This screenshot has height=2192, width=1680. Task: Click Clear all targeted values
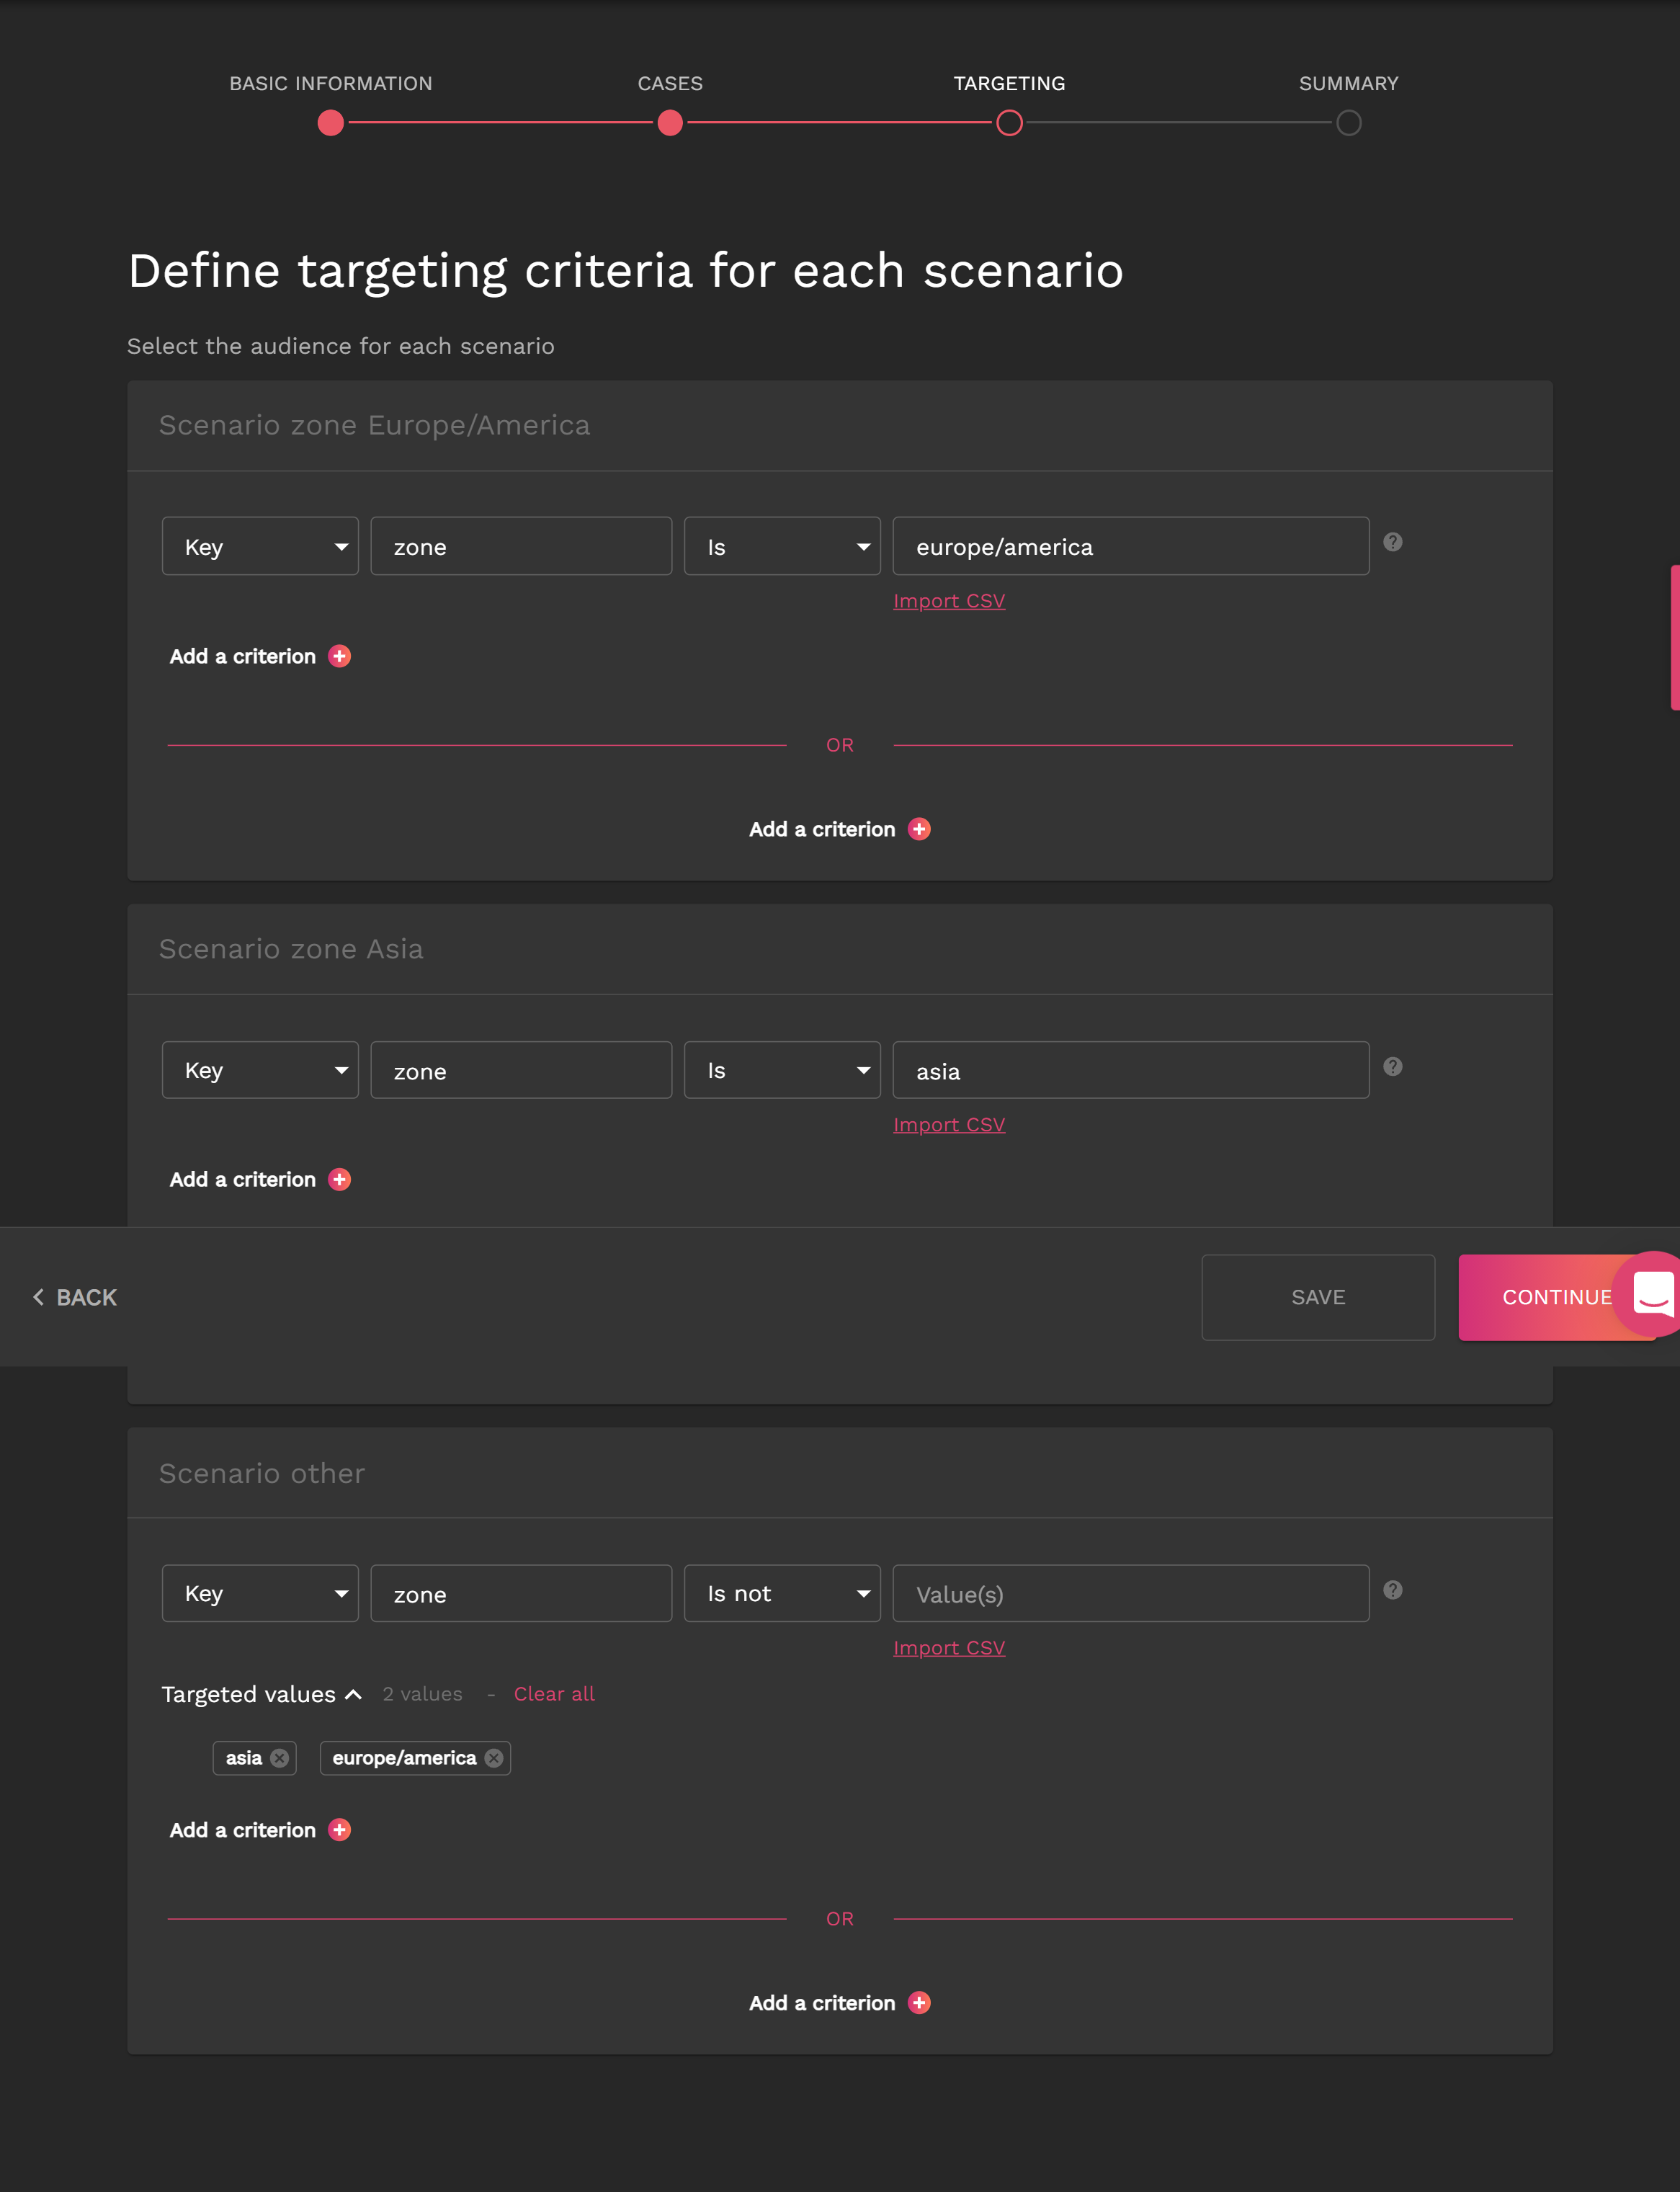coord(553,1694)
